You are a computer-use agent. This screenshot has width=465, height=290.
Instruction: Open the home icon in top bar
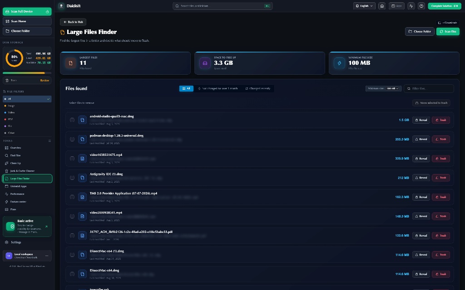tap(382, 6)
